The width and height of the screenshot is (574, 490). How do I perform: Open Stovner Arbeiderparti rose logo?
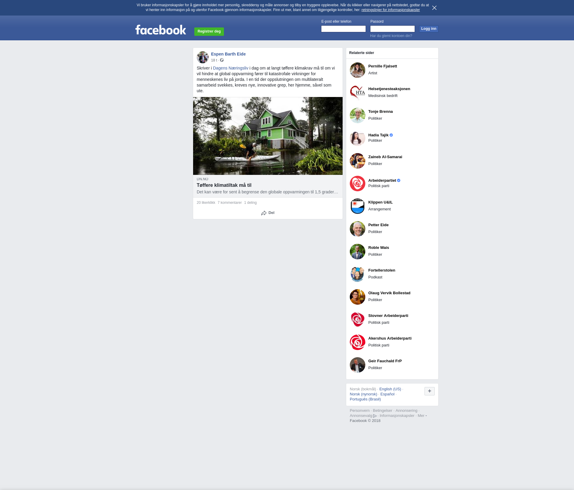(358, 320)
